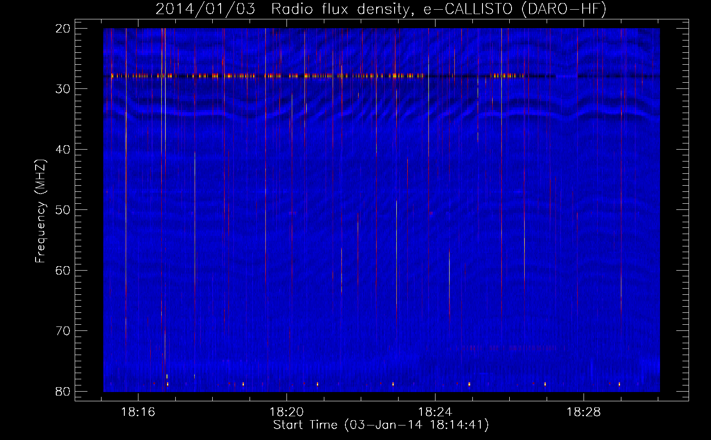This screenshot has width=711, height=440.
Task: Click the '40' frequency tick label
Action: point(63,150)
